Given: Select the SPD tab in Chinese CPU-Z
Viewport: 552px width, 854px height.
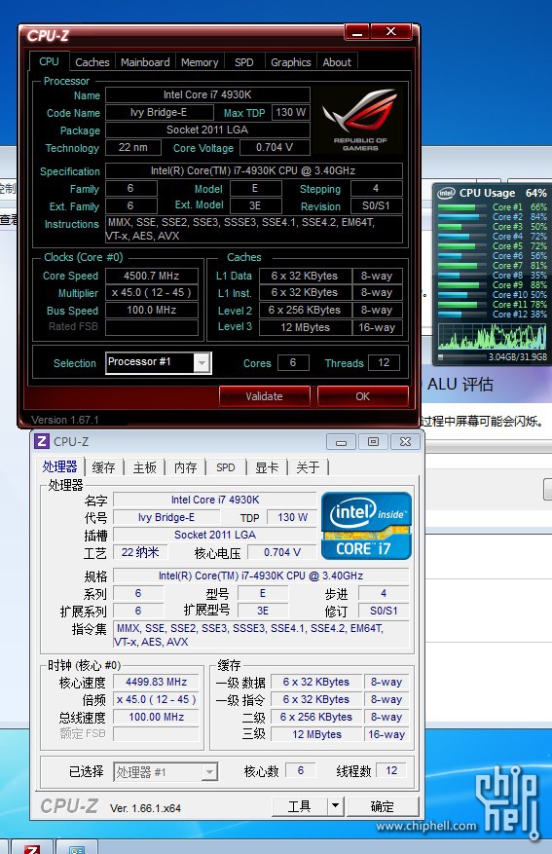Looking at the screenshot, I should click(x=225, y=467).
